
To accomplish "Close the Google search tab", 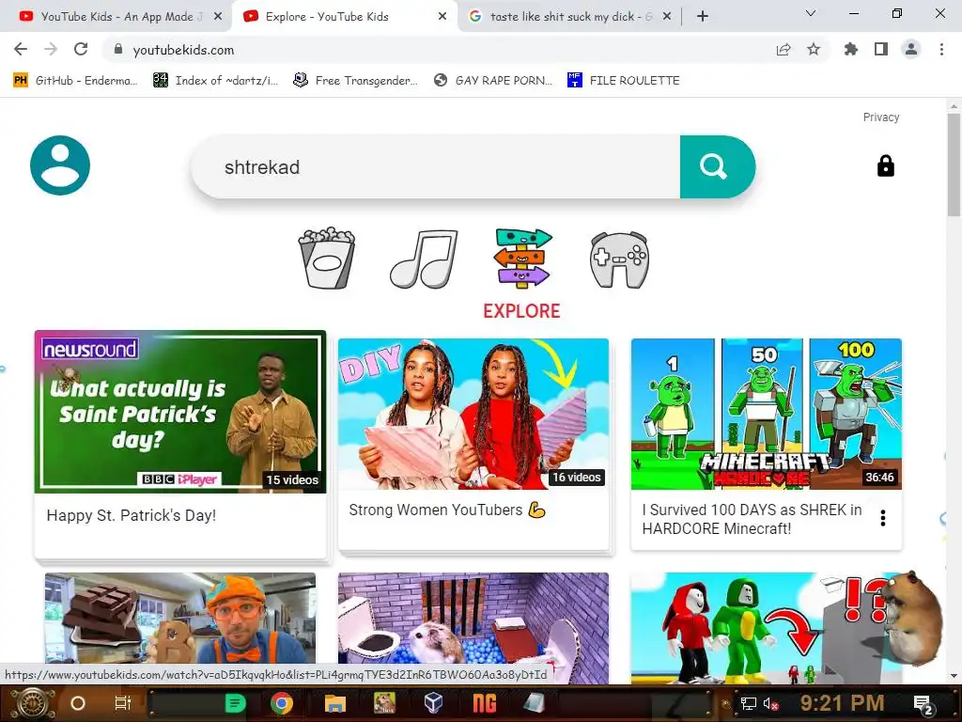I will pyautogui.click(x=667, y=17).
